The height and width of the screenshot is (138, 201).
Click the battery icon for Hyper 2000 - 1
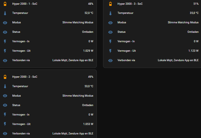pos(5,4)
